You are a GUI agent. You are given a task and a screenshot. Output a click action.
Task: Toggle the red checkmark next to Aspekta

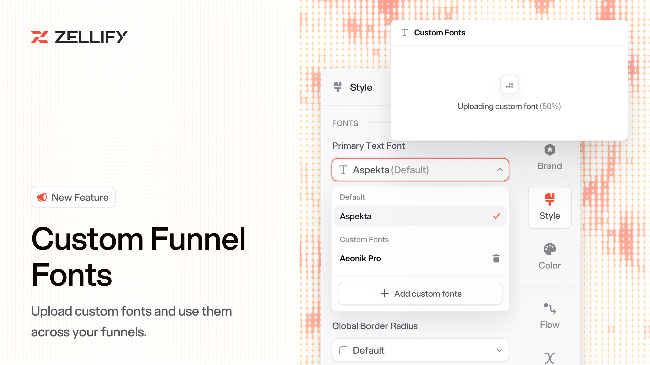point(497,216)
